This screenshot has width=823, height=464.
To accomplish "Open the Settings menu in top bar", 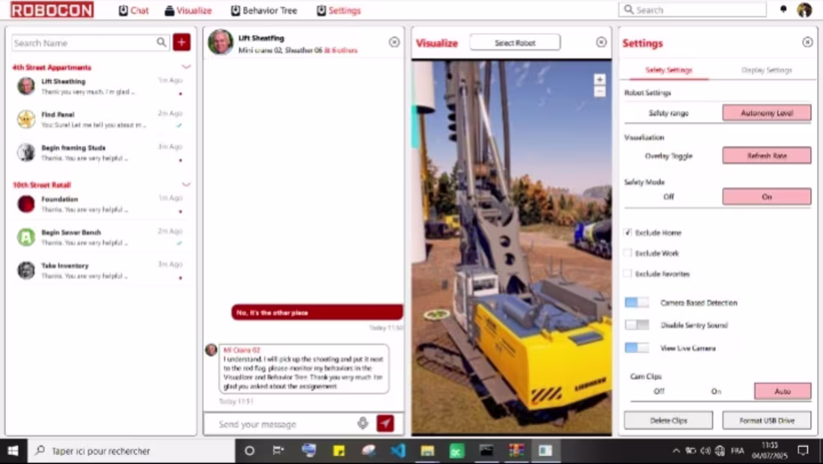I will point(338,10).
